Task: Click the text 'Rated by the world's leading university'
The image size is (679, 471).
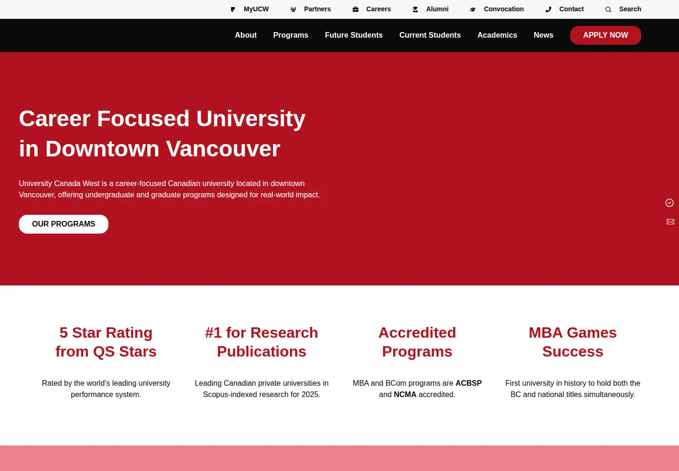Action: pos(106,383)
